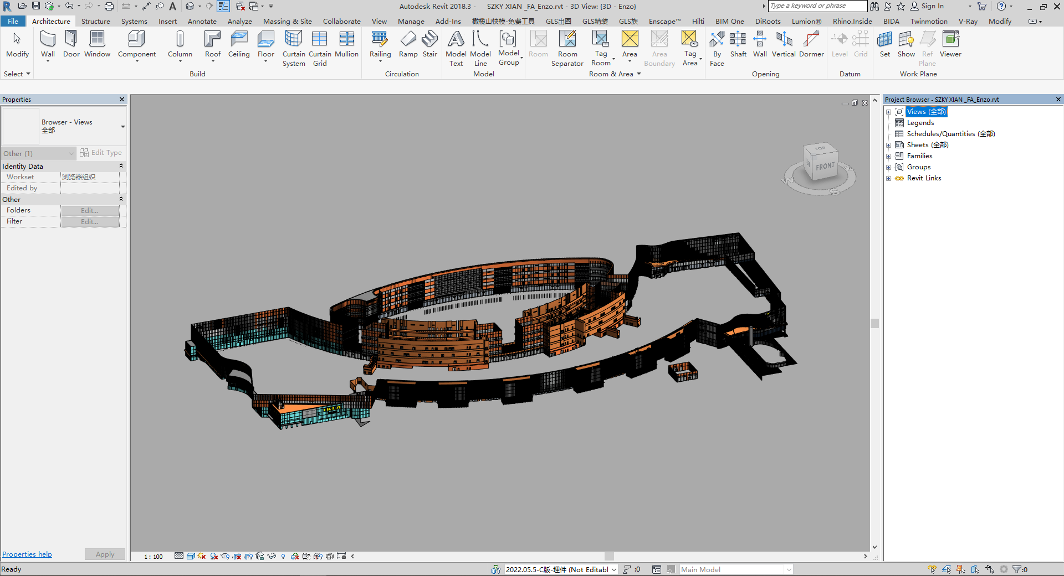Select the Door tool
The width and height of the screenshot is (1064, 576).
point(71,44)
